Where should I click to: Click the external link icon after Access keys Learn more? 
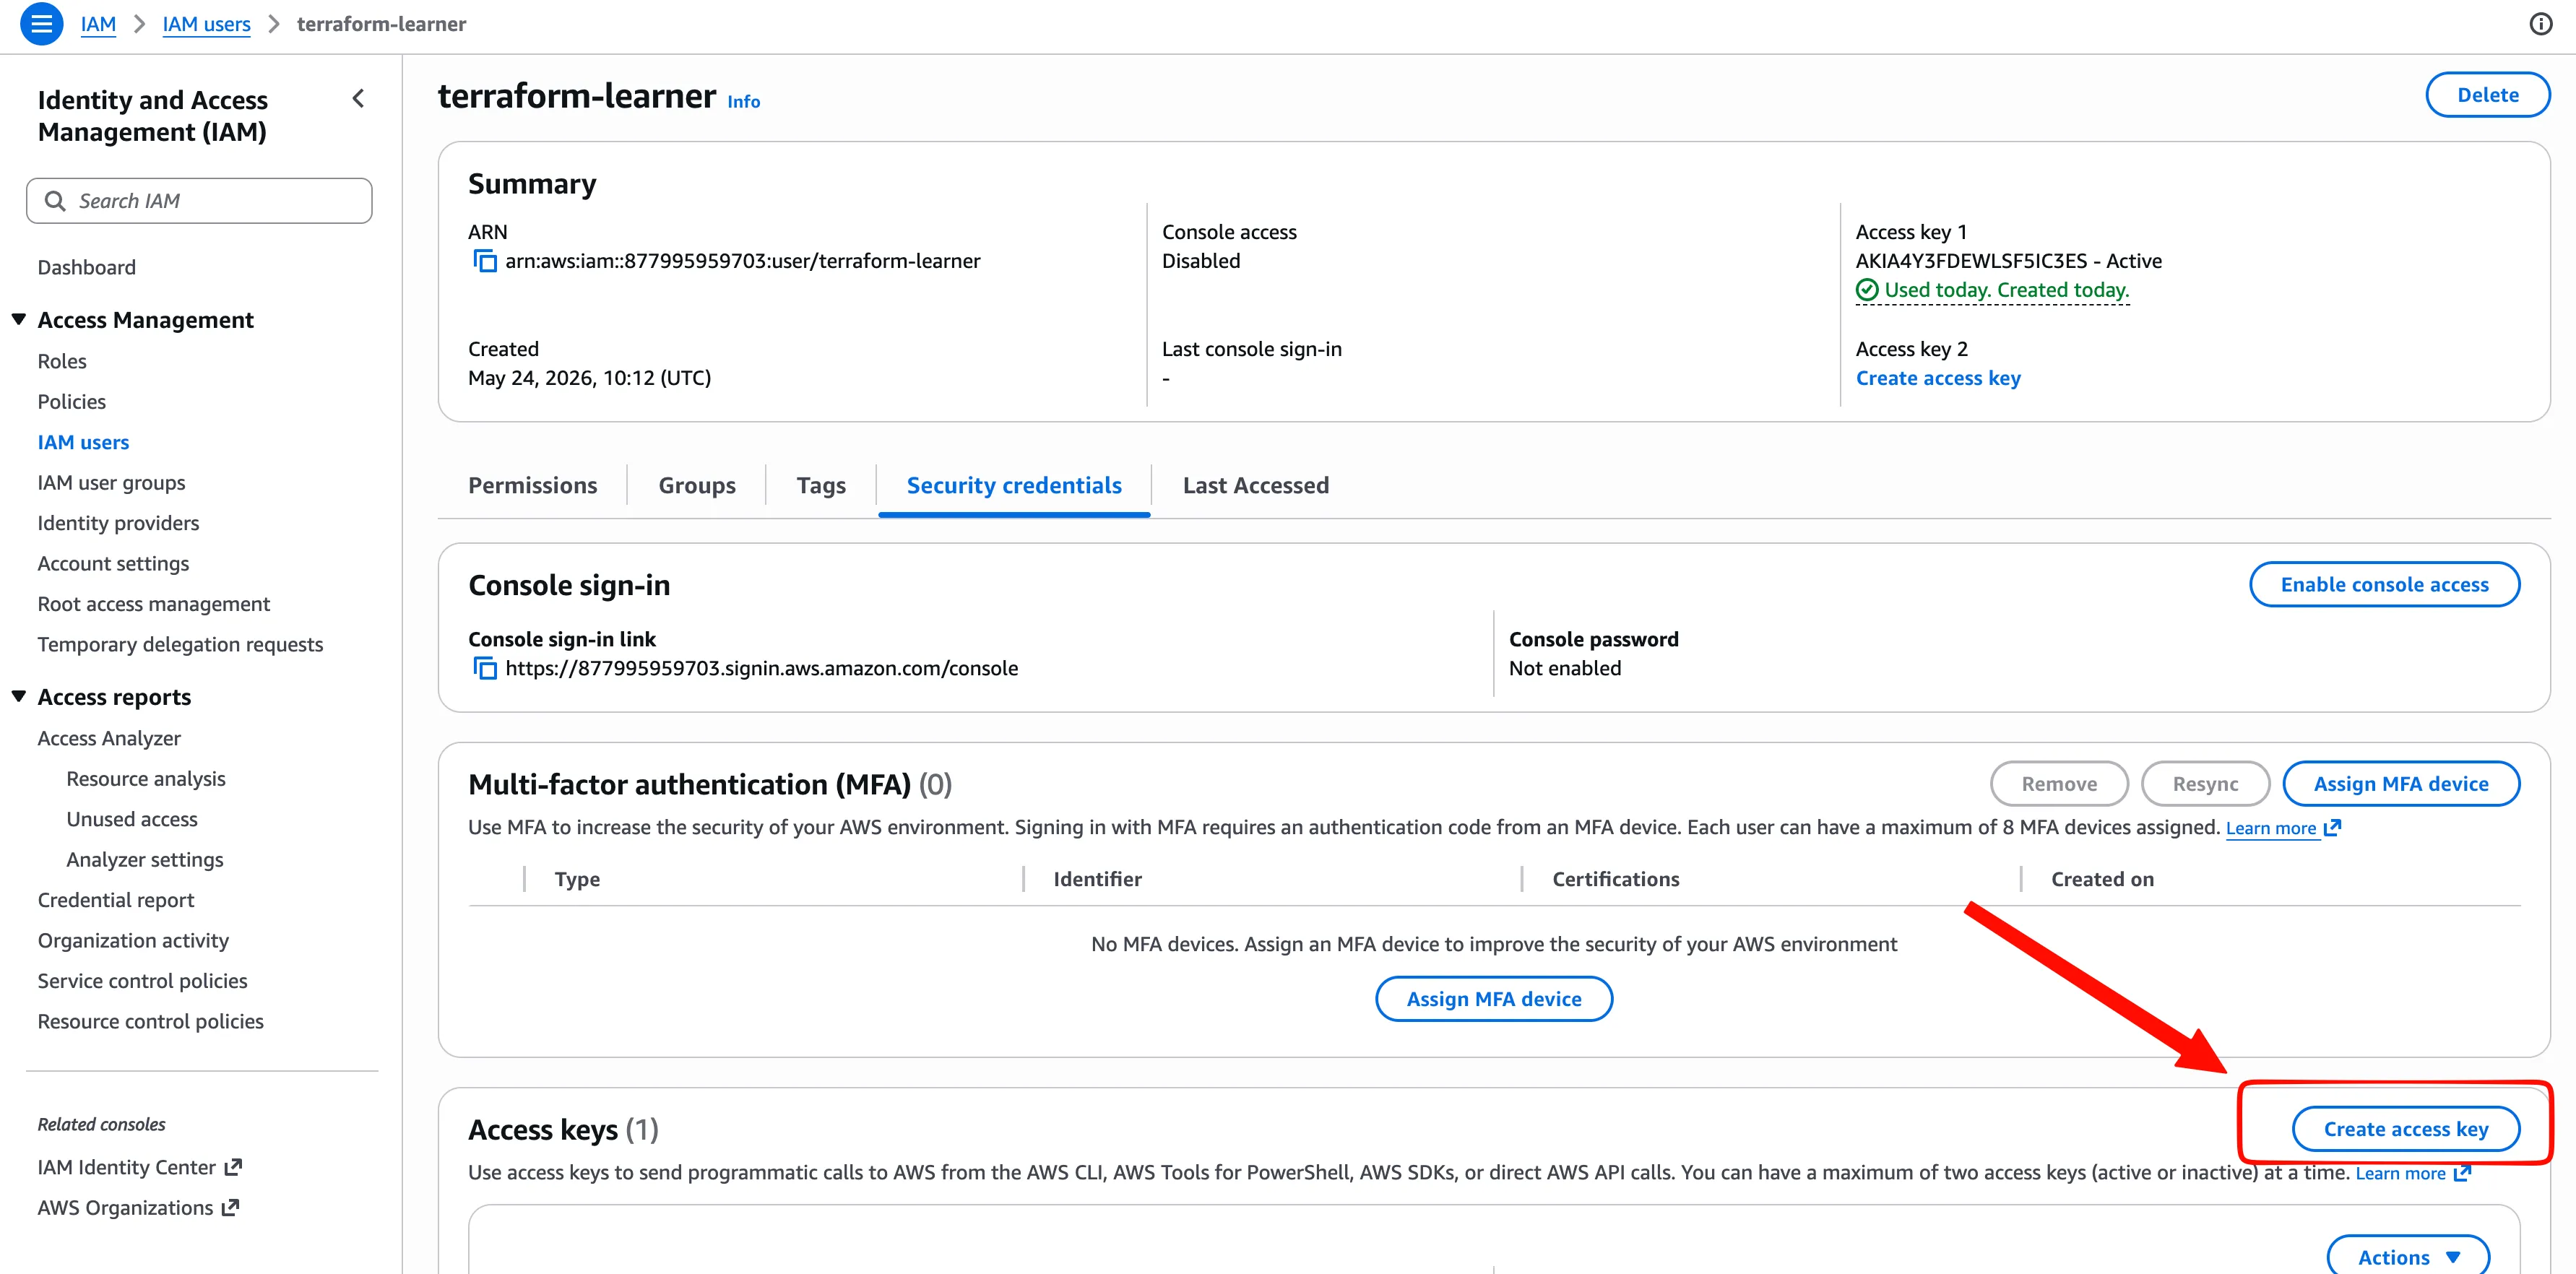tap(2462, 1173)
